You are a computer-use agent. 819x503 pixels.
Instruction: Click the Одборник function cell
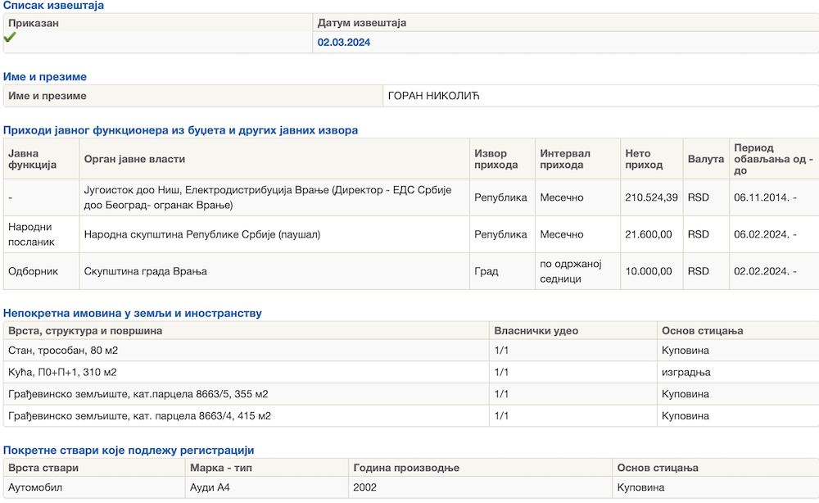[33, 271]
